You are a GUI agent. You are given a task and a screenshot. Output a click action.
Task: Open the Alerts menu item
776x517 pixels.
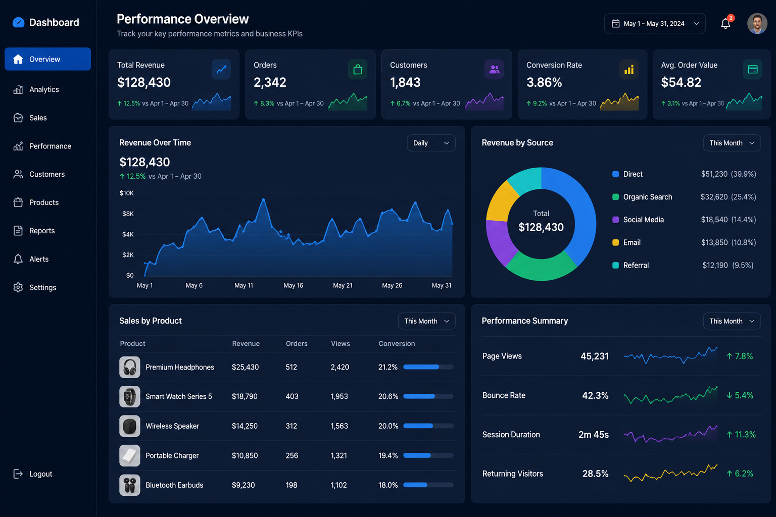pyautogui.click(x=48, y=259)
